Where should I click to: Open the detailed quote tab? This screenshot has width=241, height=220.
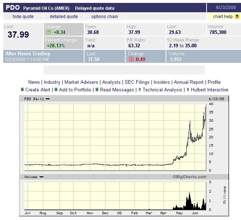coord(64,16)
